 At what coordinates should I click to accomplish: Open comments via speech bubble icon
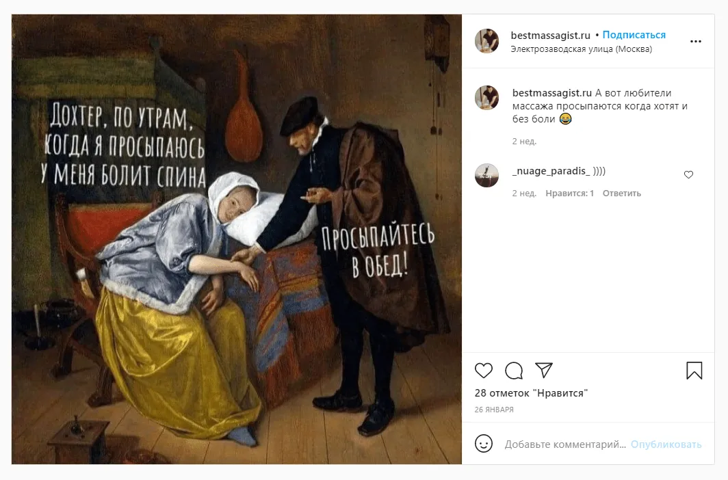[x=514, y=371]
